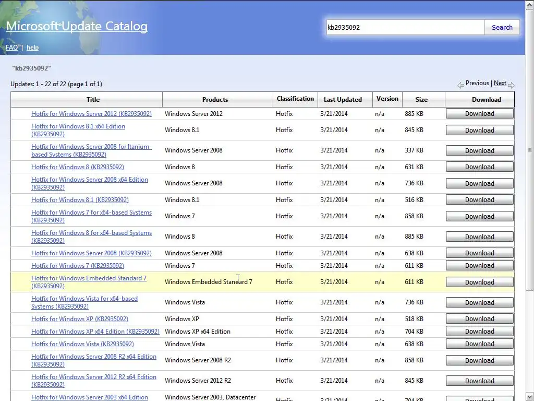Screen dimensions: 534x401
Task: Download the 638 KB Server 2008 hotfix
Action: coord(480,253)
